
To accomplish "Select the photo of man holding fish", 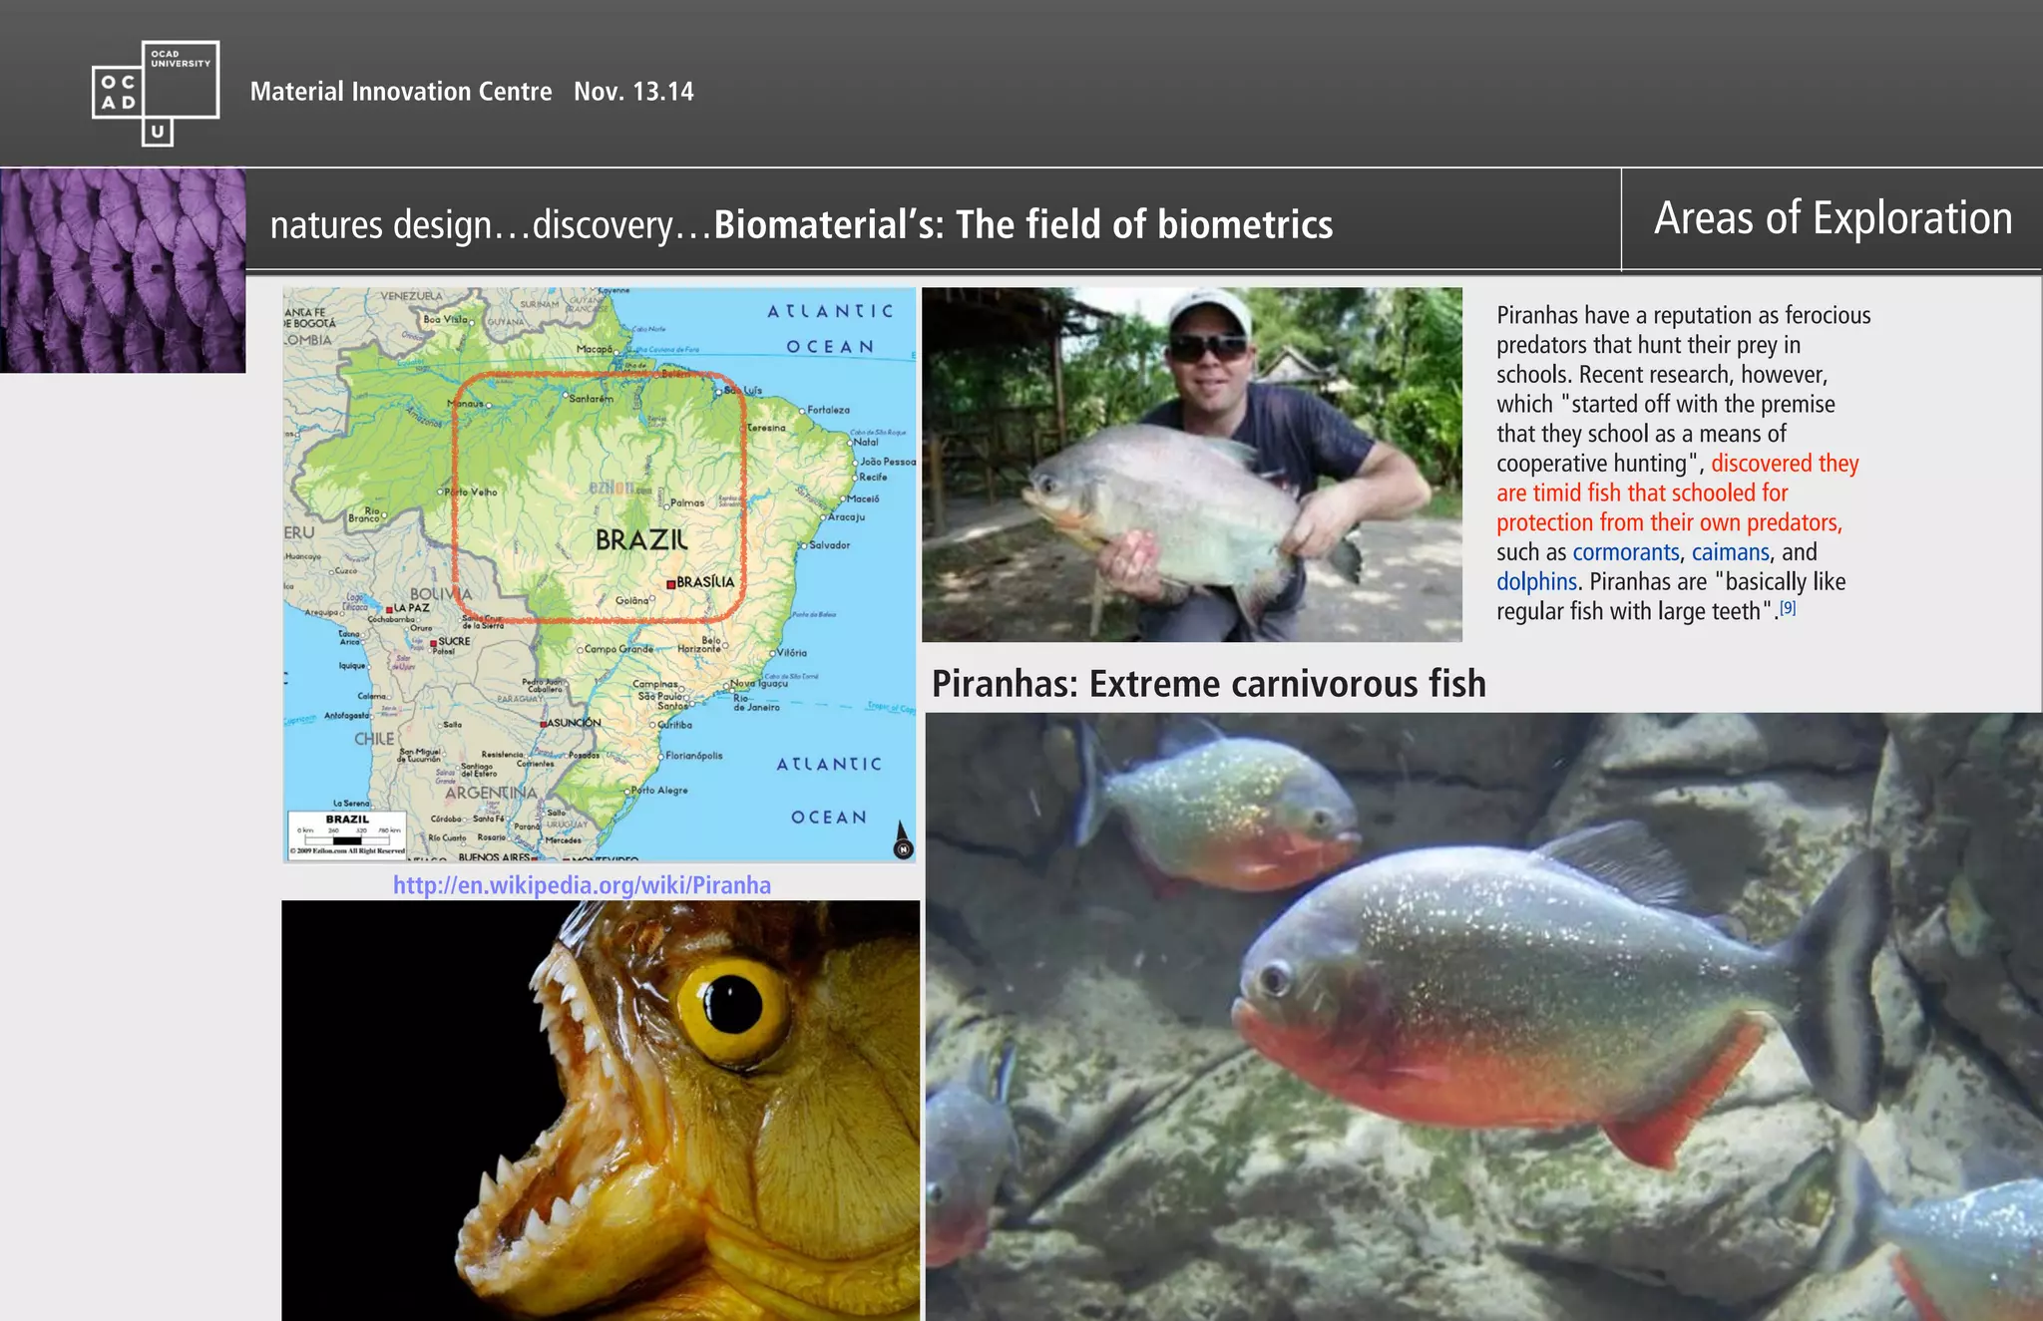I will (1192, 465).
